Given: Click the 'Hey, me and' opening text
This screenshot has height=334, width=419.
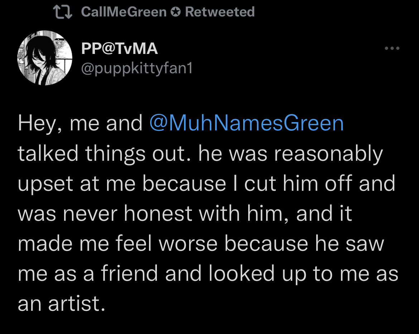Looking at the screenshot, I should pyautogui.click(x=80, y=123).
